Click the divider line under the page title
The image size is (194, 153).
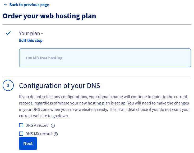pyautogui.click(x=97, y=25)
